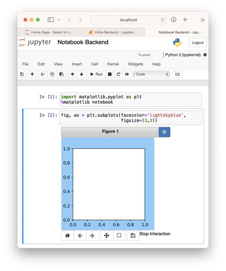Open cell type Code dropdown

152,74
